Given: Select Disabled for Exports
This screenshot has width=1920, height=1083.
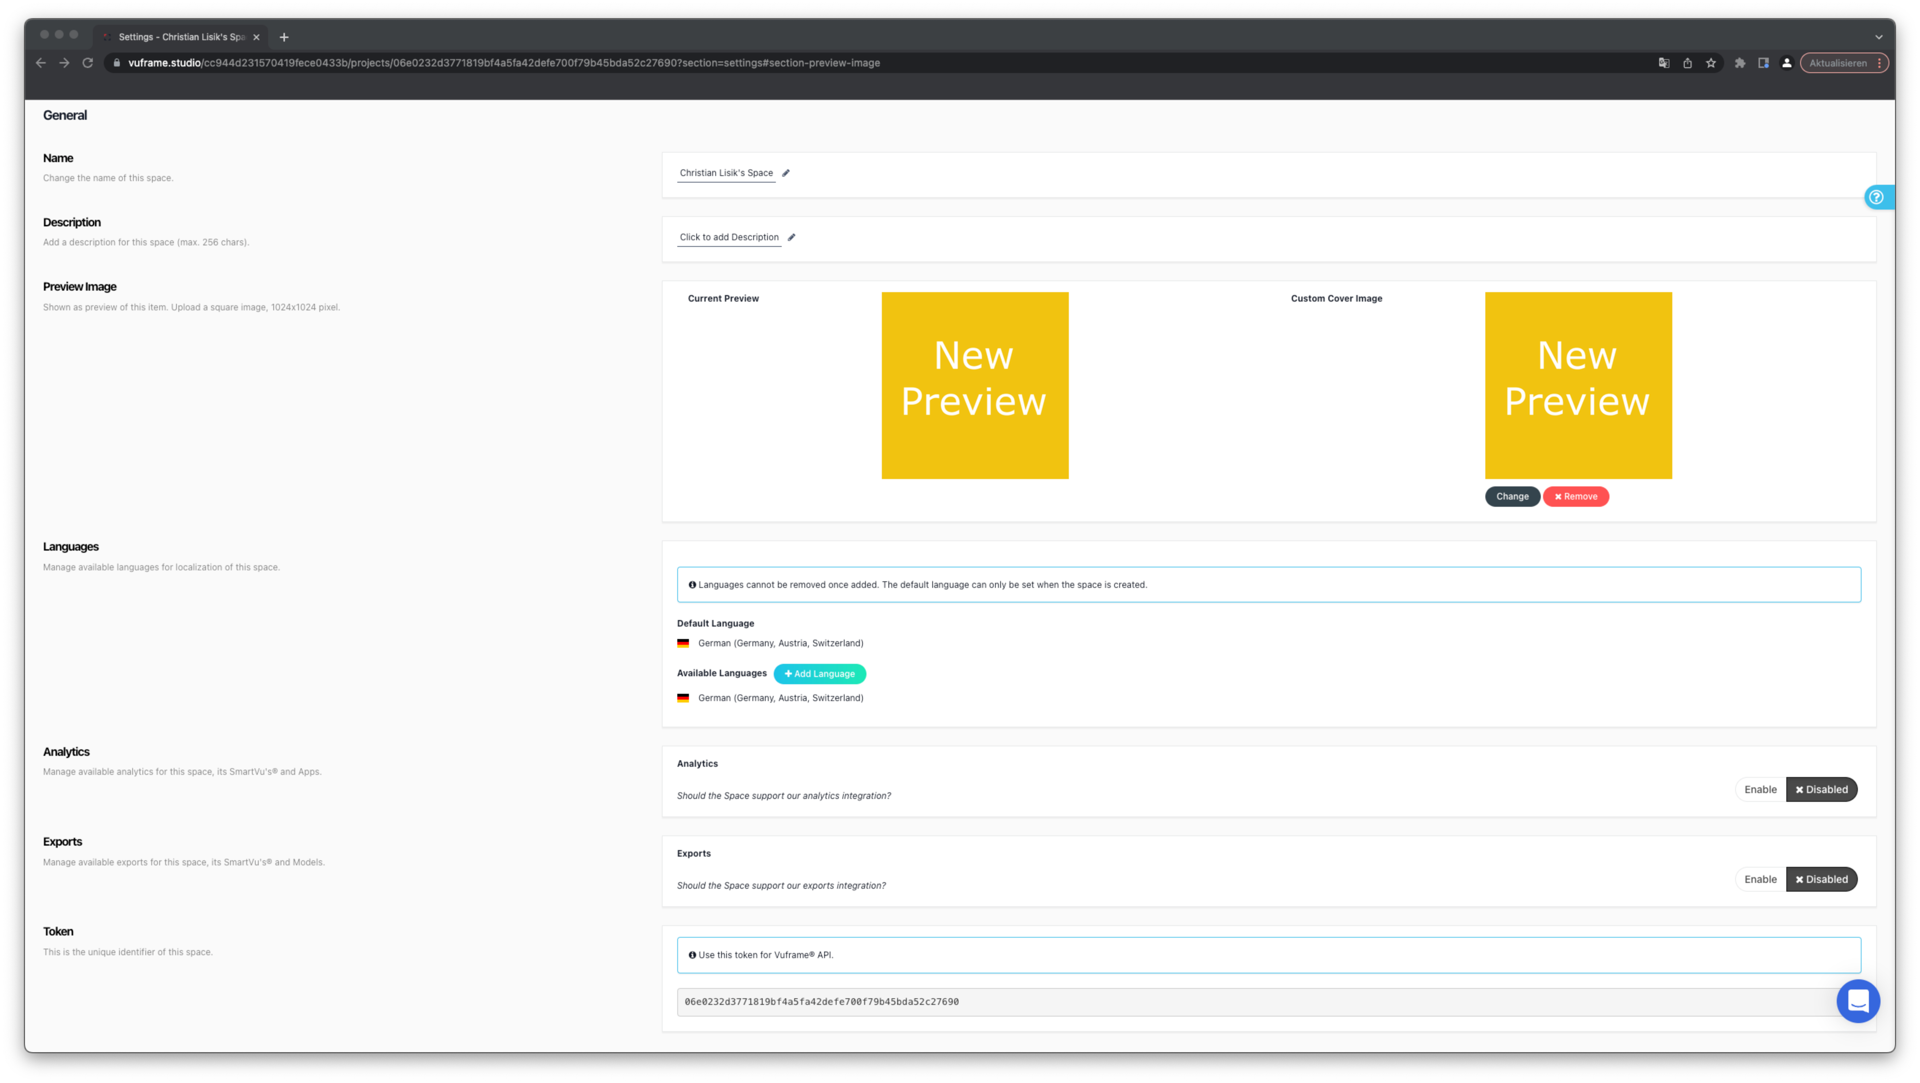Looking at the screenshot, I should [1822, 880].
